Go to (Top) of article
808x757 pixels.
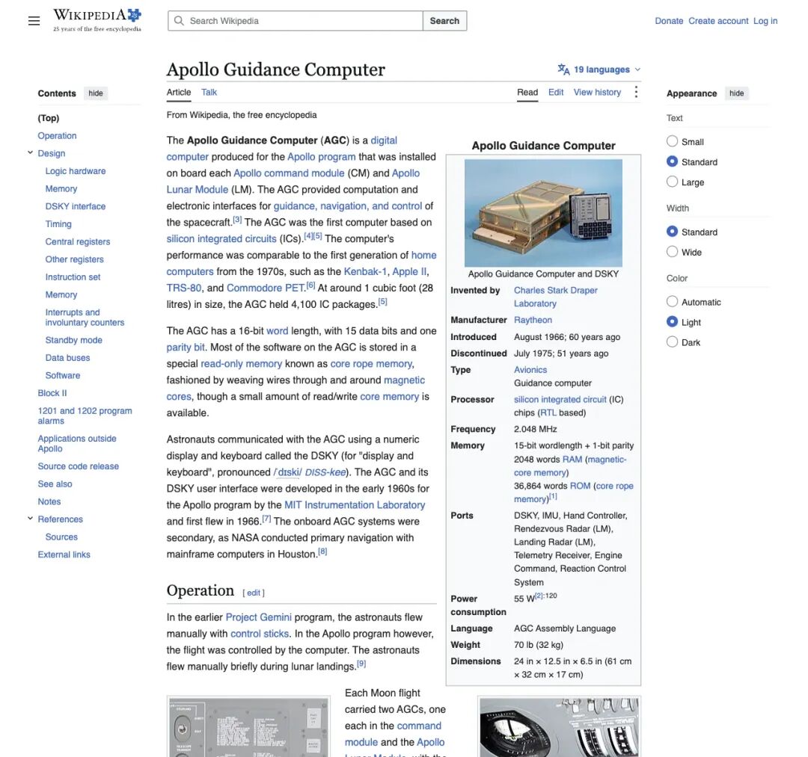[x=49, y=118]
